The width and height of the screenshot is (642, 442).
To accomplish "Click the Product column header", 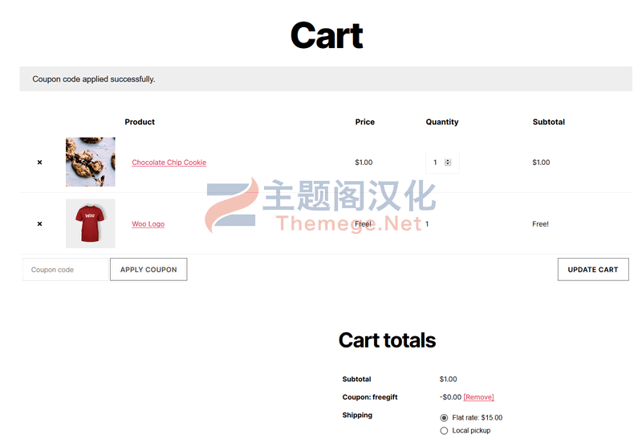I will coord(140,122).
